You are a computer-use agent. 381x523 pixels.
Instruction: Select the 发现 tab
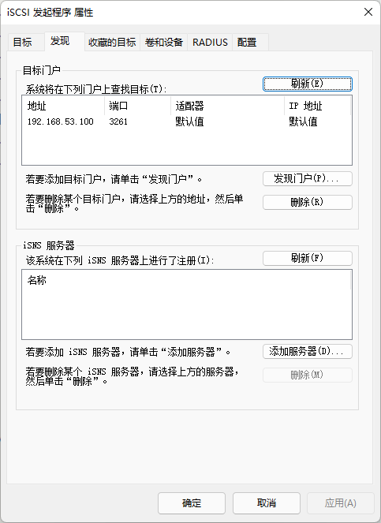tap(64, 41)
